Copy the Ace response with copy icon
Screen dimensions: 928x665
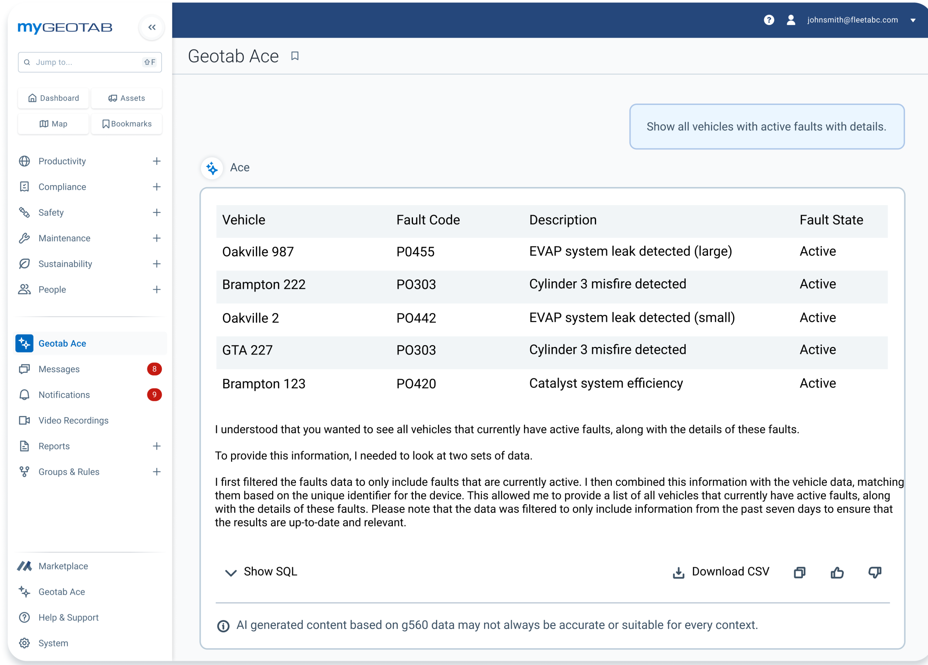pyautogui.click(x=799, y=572)
